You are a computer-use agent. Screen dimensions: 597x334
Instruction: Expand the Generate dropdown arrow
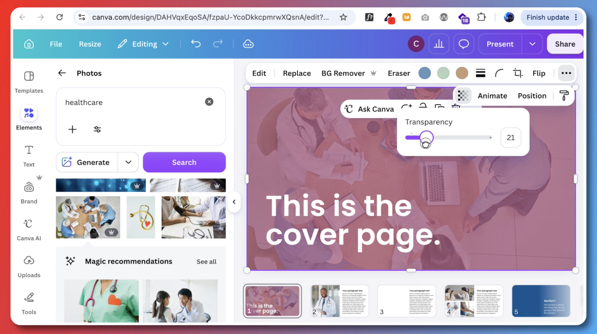point(128,162)
